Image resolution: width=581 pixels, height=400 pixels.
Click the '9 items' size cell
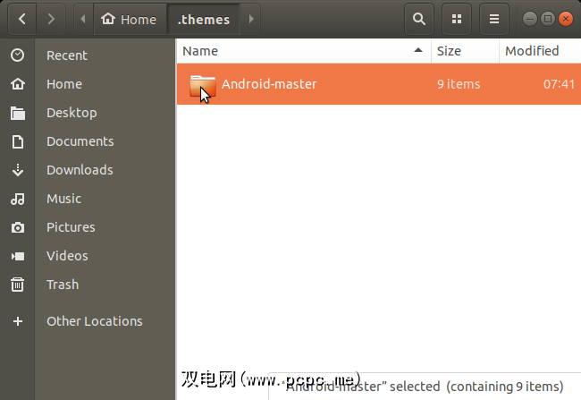[459, 84]
